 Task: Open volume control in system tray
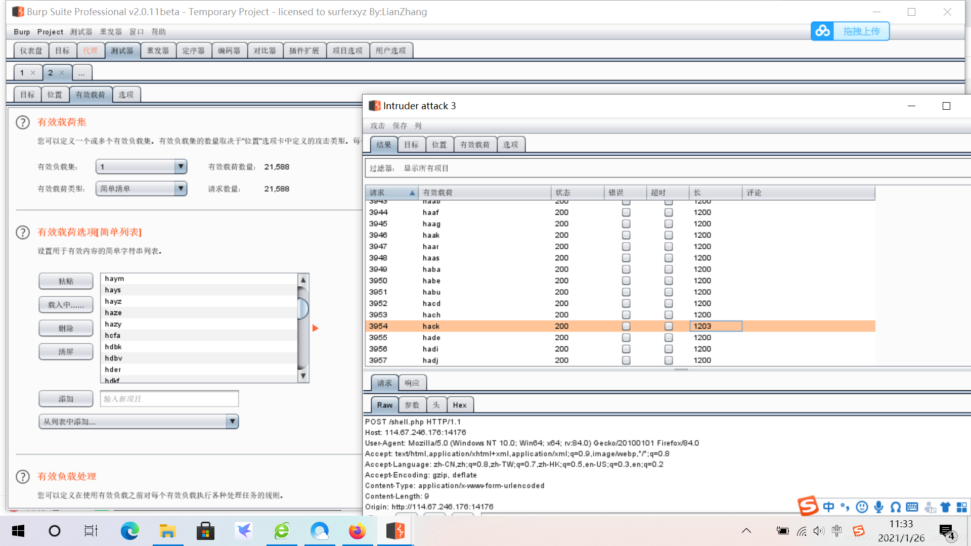coord(819,531)
